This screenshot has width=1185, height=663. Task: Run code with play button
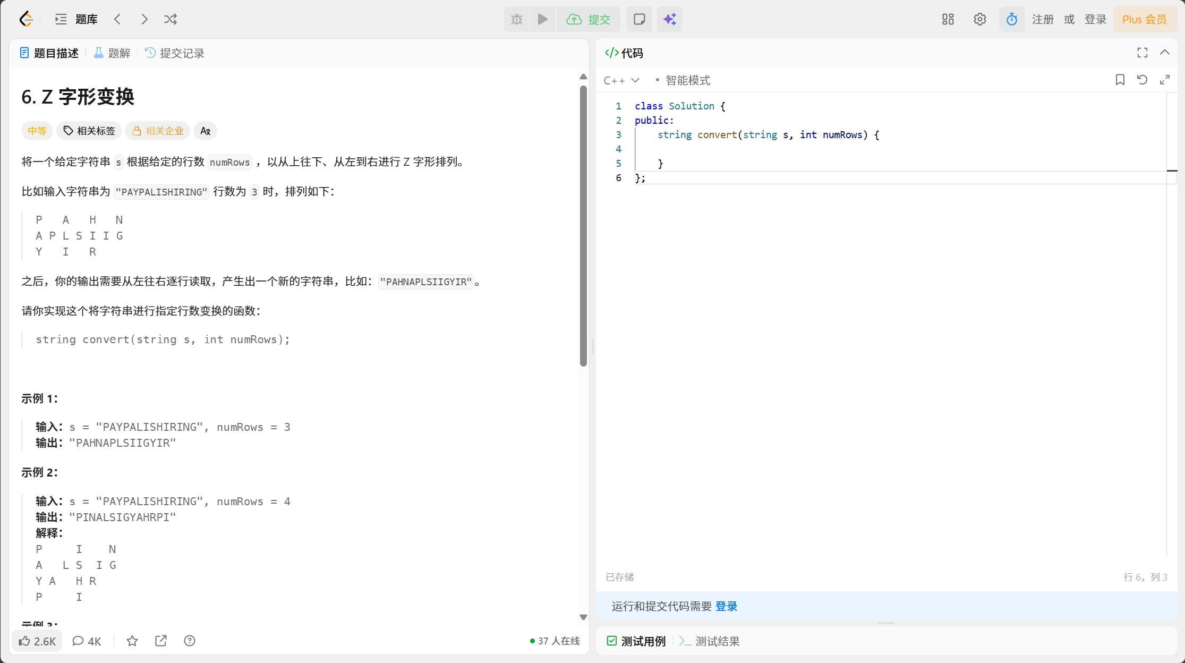click(542, 20)
